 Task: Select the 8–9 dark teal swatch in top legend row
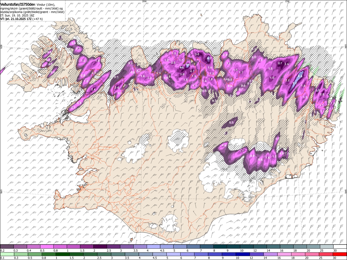tap(220, 247)
